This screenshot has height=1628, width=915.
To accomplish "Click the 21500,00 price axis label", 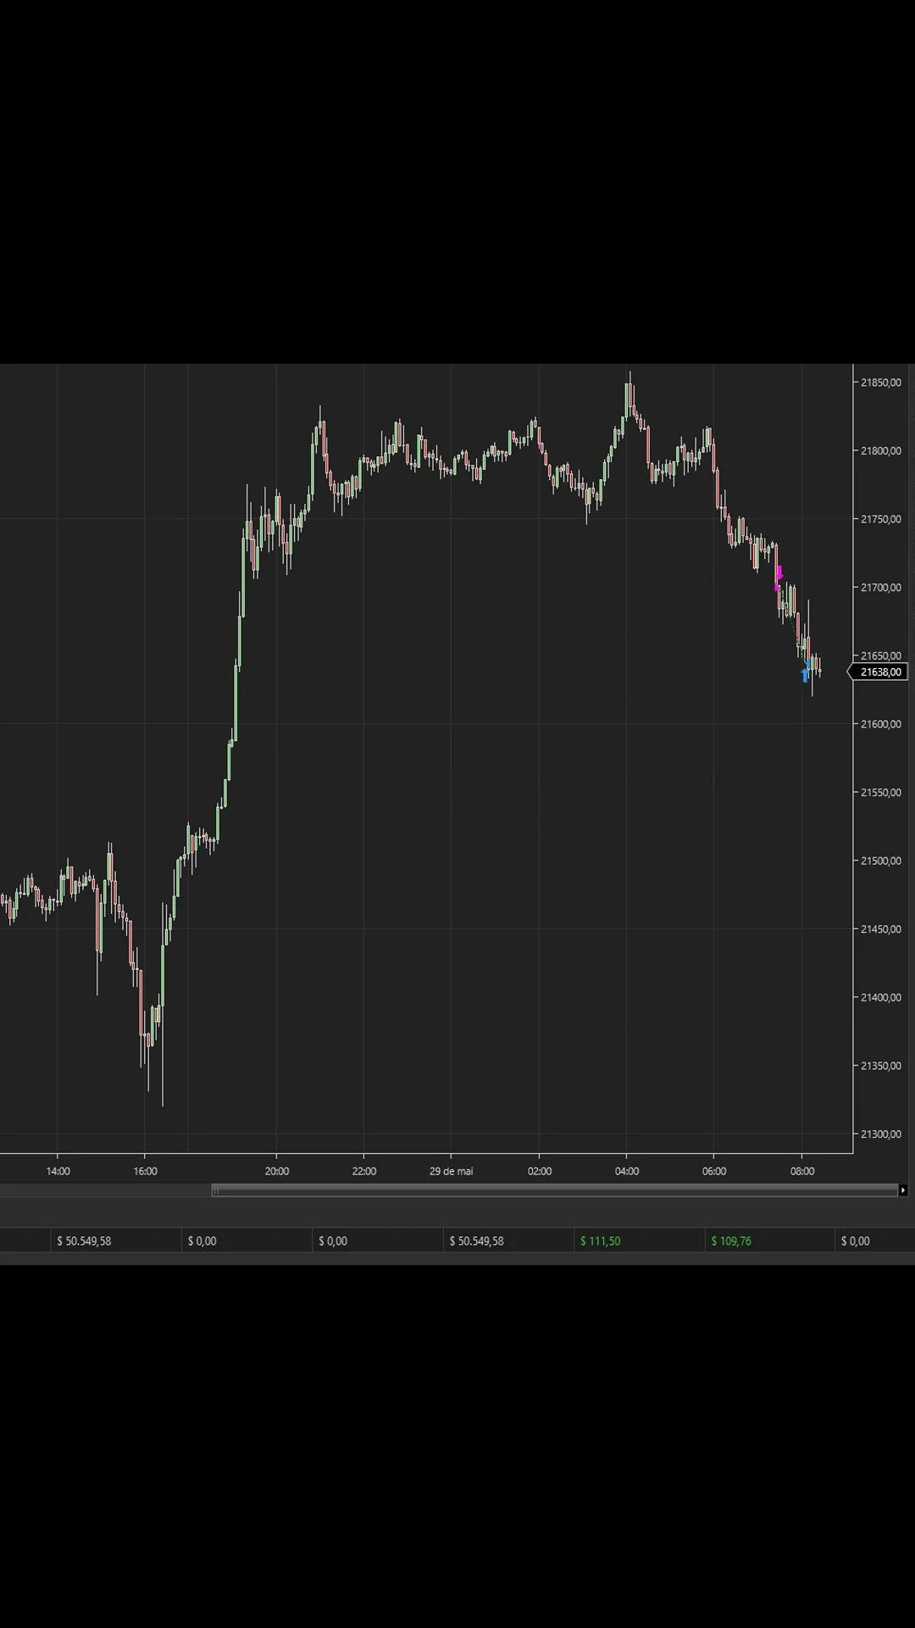I will click(880, 861).
